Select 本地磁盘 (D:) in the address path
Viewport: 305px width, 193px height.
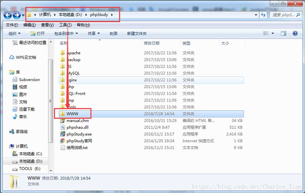coord(70,15)
